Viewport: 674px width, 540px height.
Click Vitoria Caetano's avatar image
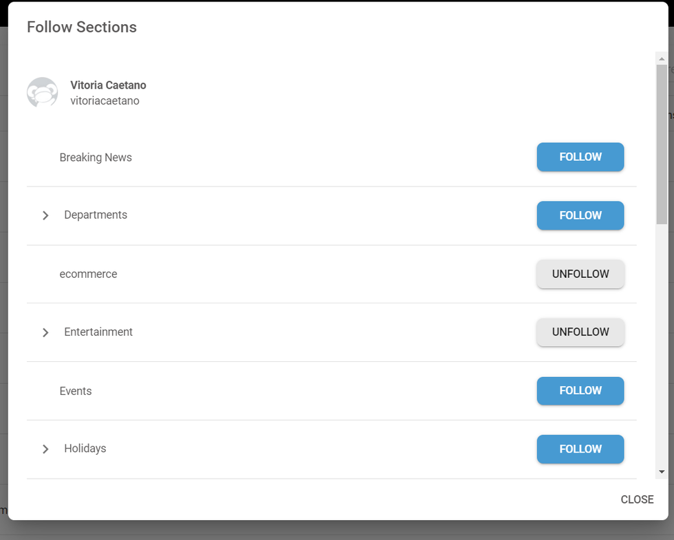pyautogui.click(x=42, y=93)
